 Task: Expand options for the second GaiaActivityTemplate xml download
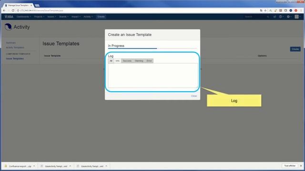[106, 166]
